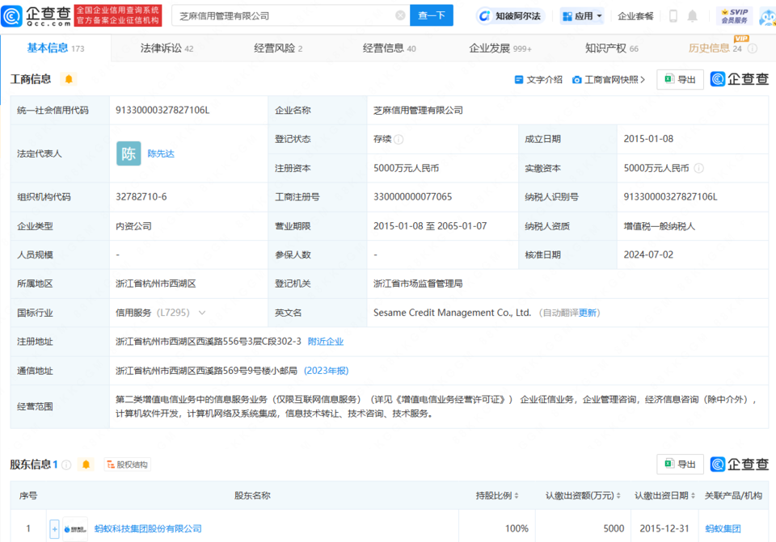Expand the 蚂蚁科技集团 shareholder row plus icon
The height and width of the screenshot is (542, 776).
(55, 529)
